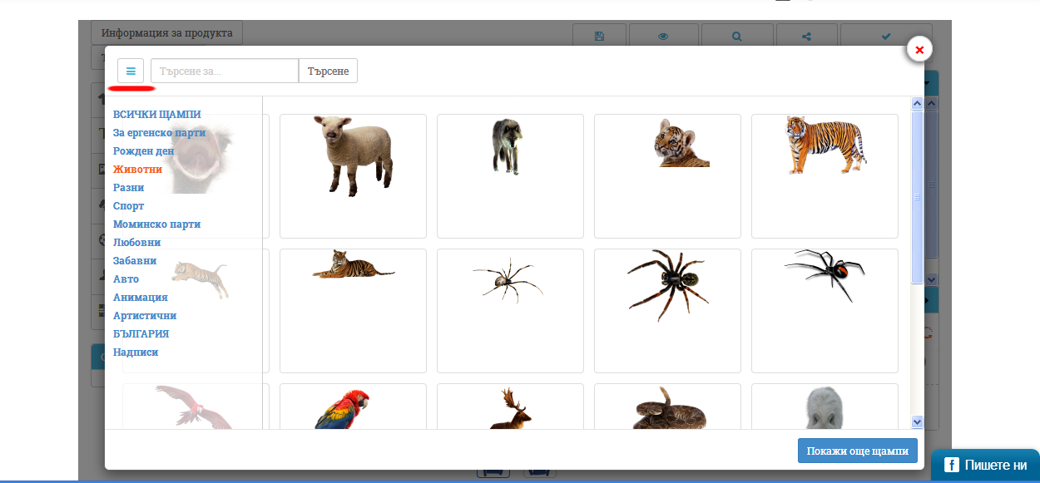
Task: Pick the red parrot stamp
Action: 343,409
